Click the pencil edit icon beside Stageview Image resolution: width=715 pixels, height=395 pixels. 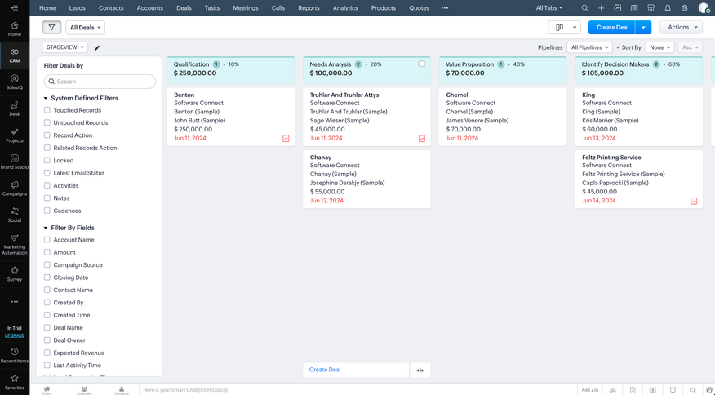[x=97, y=48]
